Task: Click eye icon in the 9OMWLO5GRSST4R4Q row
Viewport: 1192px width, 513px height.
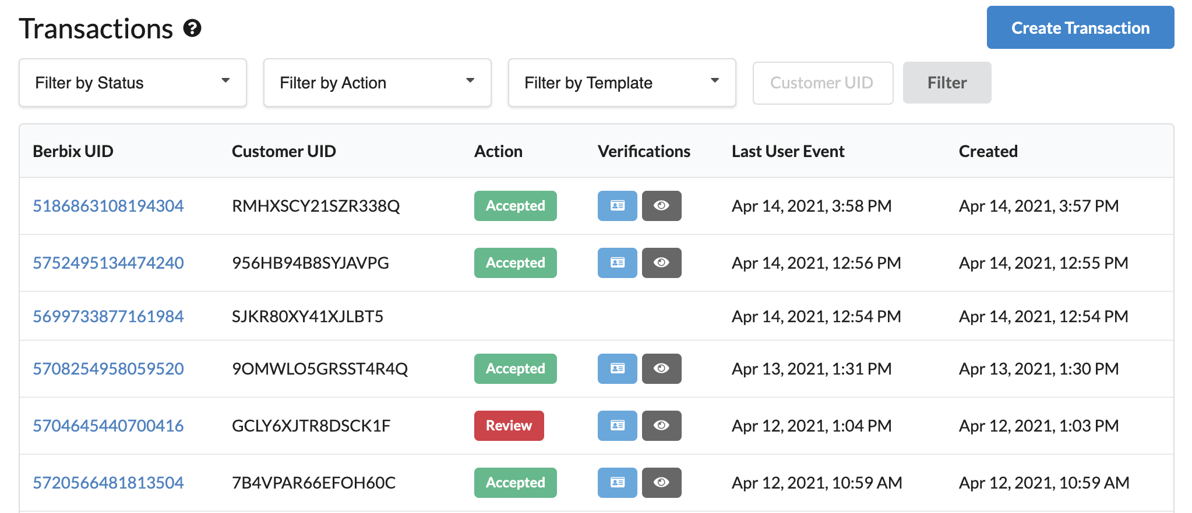Action: click(661, 369)
